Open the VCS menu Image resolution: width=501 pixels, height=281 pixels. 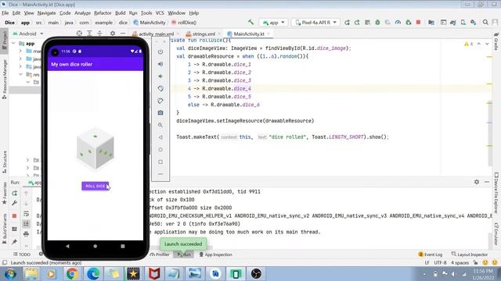click(160, 13)
